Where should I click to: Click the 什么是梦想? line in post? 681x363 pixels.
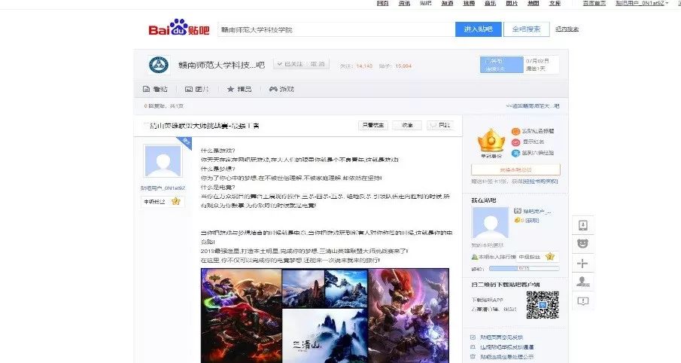(217, 169)
